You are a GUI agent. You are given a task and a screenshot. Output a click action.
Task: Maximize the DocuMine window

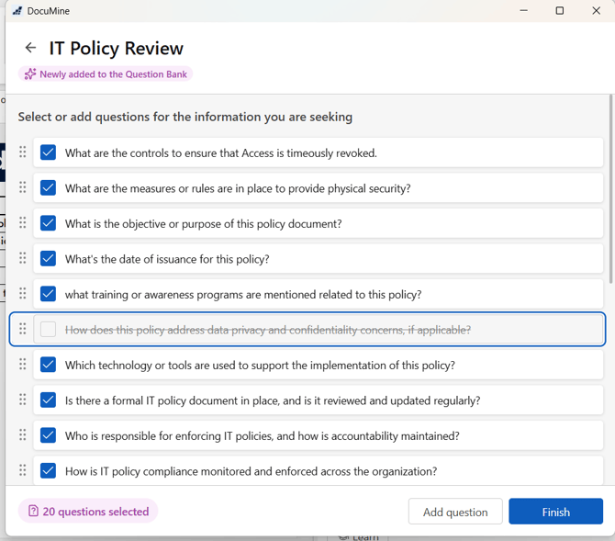point(560,11)
